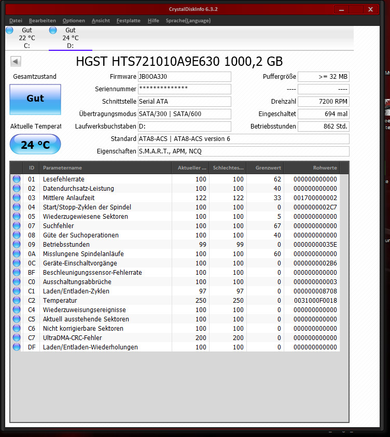390x437 pixels.
Task: Click the Aktueller column header
Action: [190, 168]
